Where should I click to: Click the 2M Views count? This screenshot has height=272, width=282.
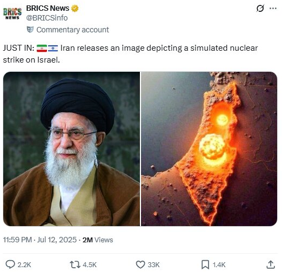[x=98, y=240]
